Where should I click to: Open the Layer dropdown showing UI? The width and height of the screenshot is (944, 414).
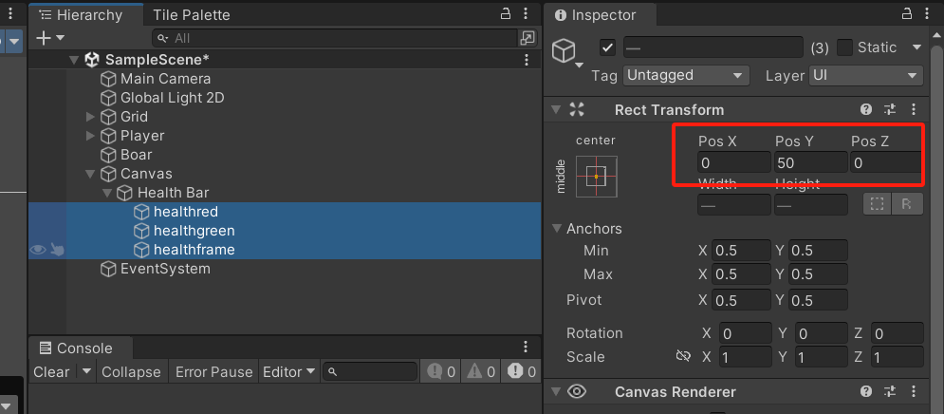pyautogui.click(x=866, y=75)
